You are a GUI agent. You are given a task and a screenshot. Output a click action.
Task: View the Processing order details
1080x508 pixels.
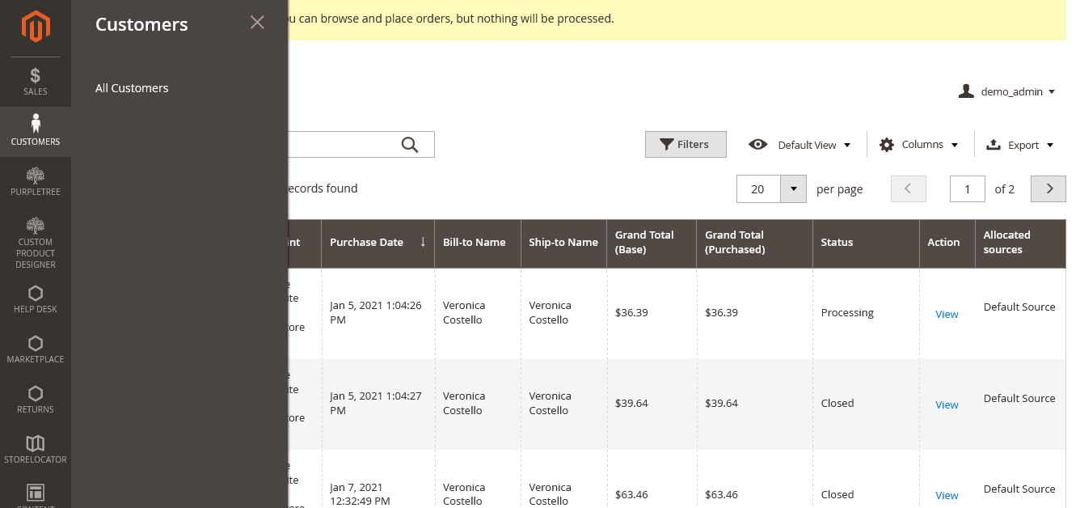[x=947, y=314]
